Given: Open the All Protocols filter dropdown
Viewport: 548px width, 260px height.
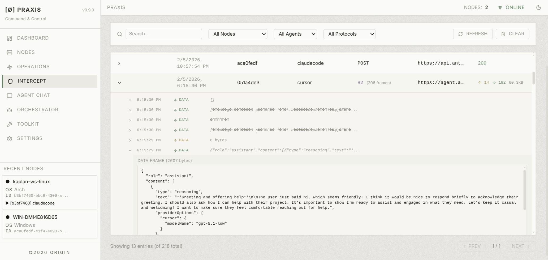Looking at the screenshot, I should pyautogui.click(x=349, y=34).
